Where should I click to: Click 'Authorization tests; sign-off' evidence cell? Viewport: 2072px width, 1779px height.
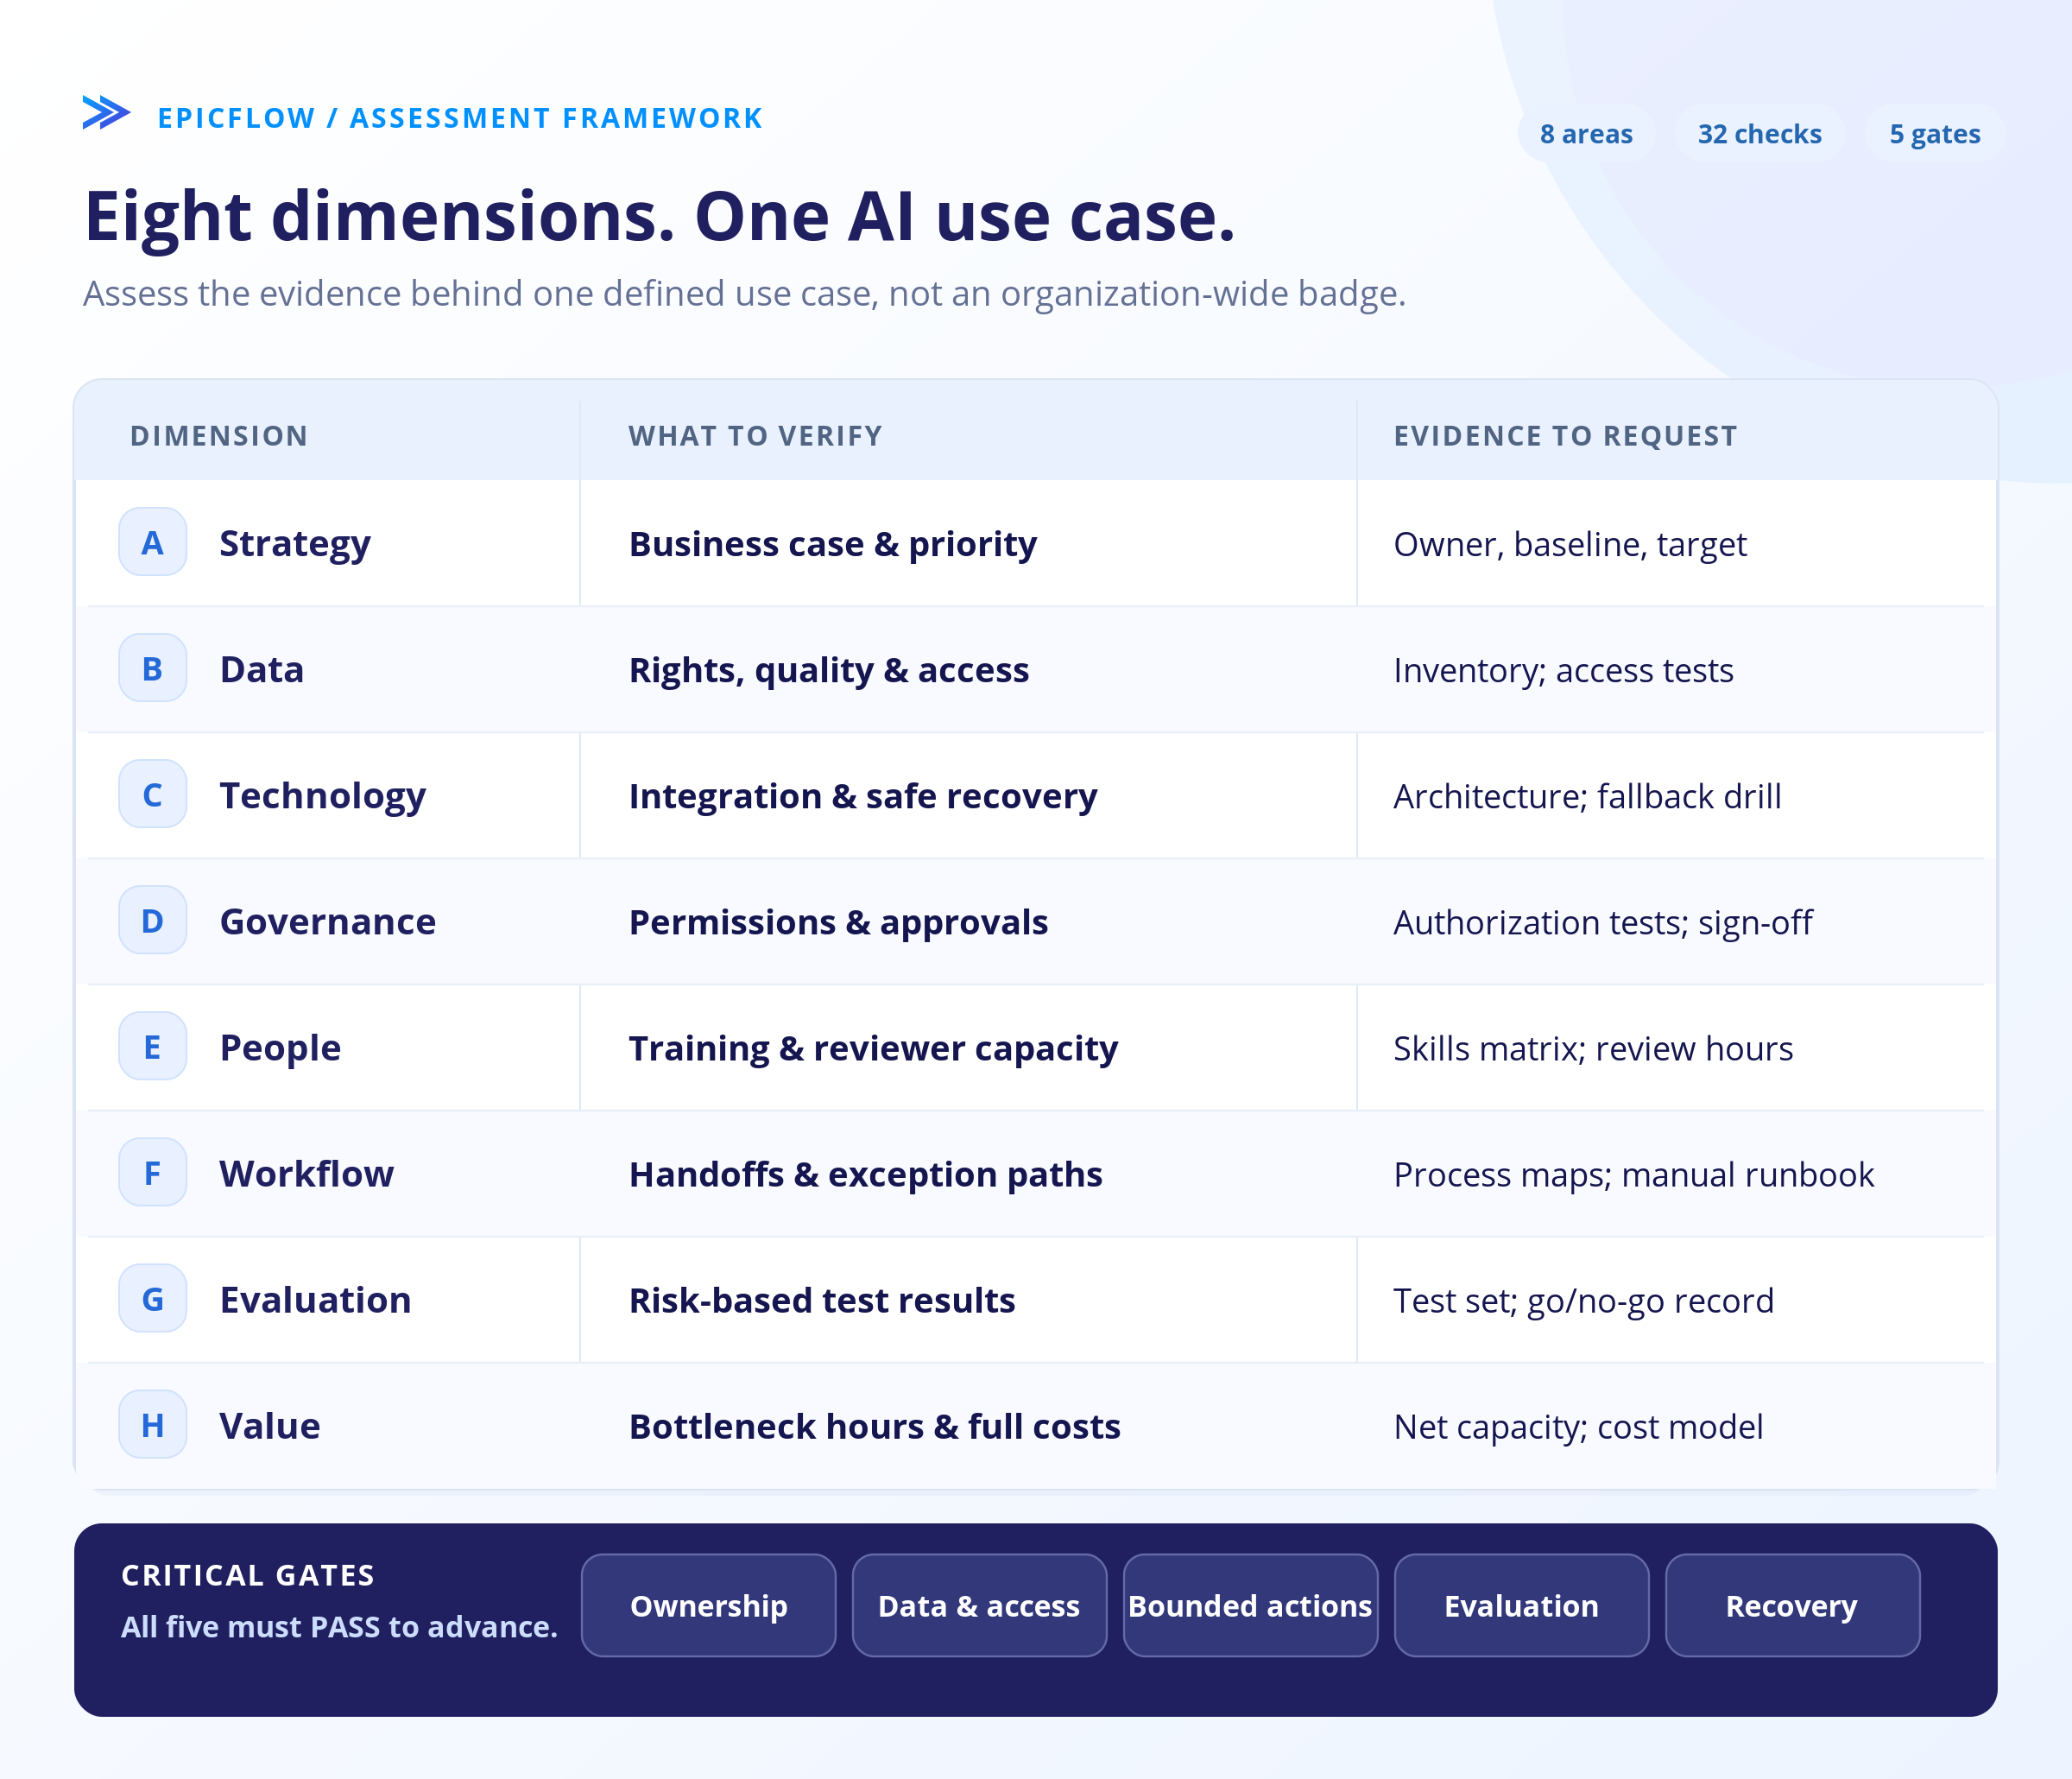[x=1603, y=921]
